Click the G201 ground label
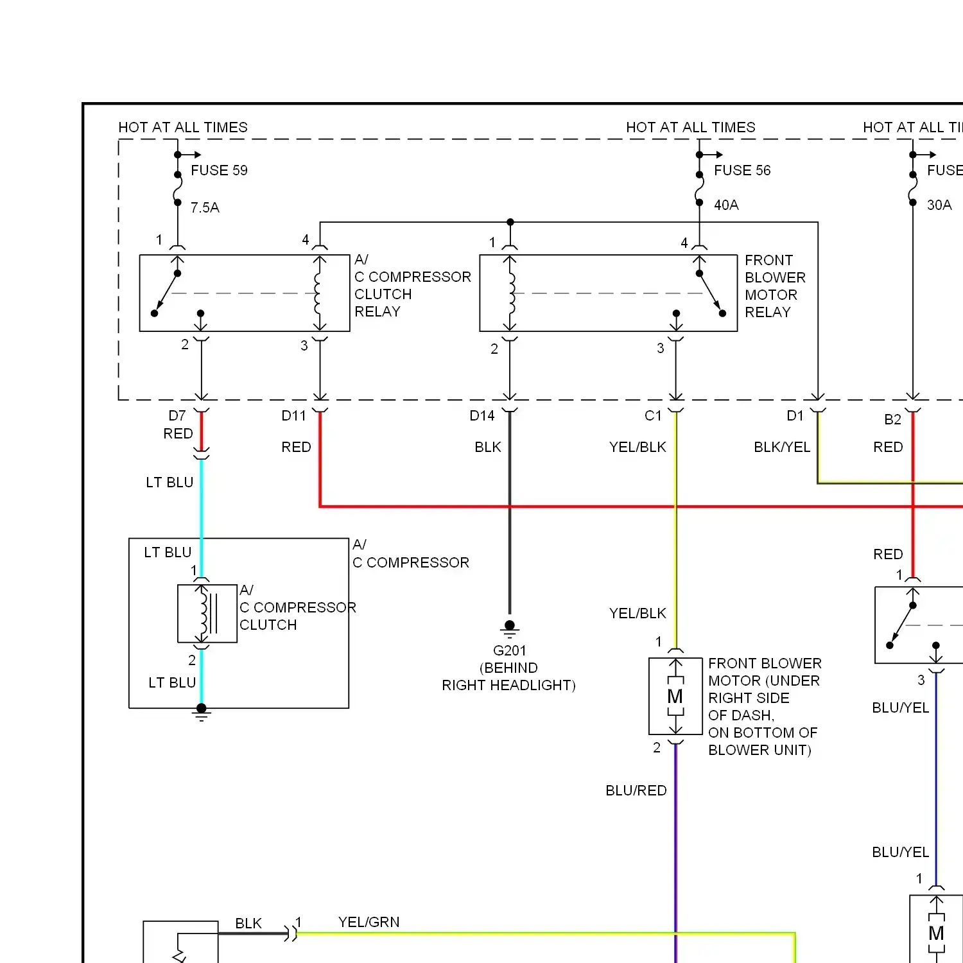Screen dimensions: 963x963 click(510, 650)
